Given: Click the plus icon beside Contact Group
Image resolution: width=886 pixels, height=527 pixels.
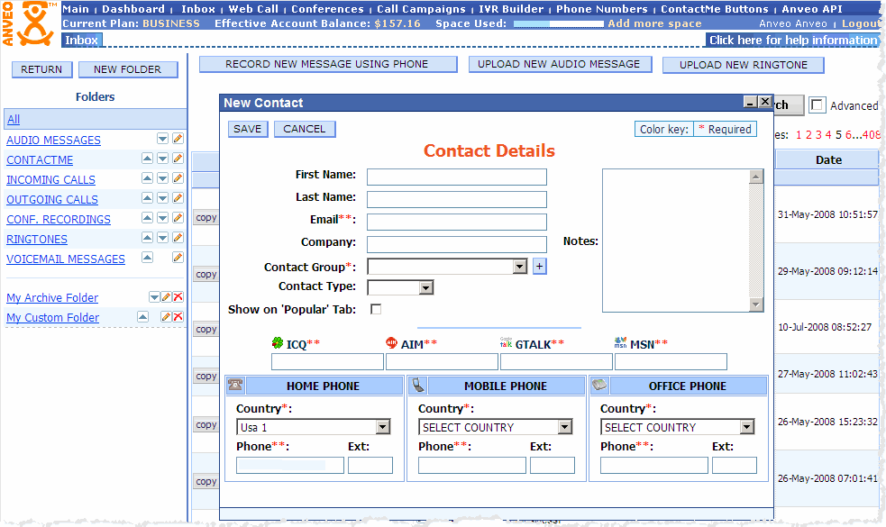Looking at the screenshot, I should tap(539, 267).
